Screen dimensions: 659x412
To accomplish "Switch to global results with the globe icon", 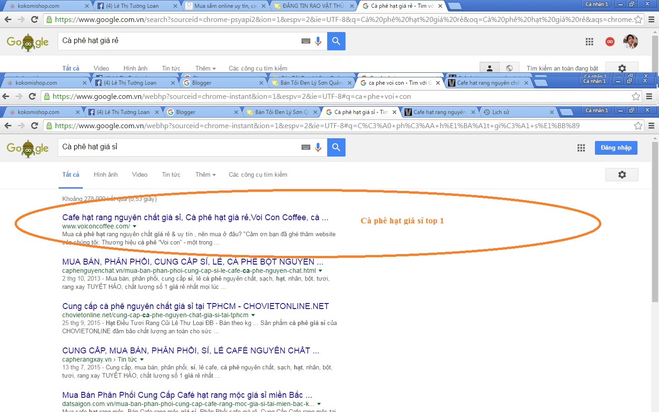I will tap(509, 68).
